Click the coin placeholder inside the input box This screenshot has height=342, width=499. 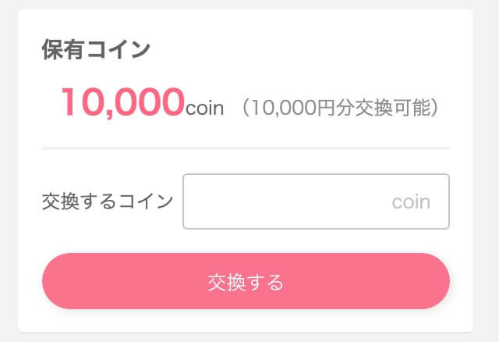(410, 202)
